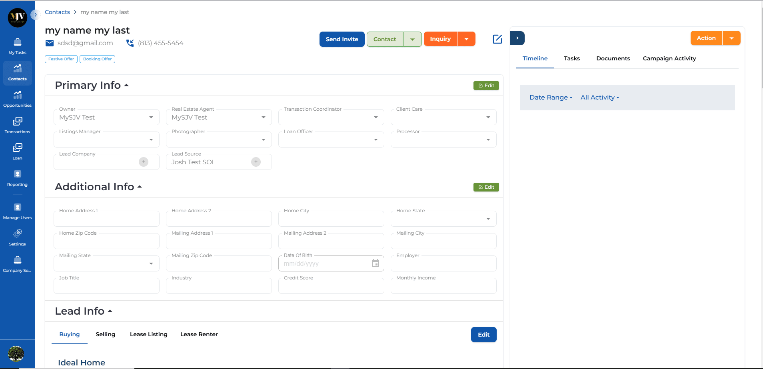Select the Lease Listing tab
Viewport: 763px width, 369px height.
click(x=149, y=334)
